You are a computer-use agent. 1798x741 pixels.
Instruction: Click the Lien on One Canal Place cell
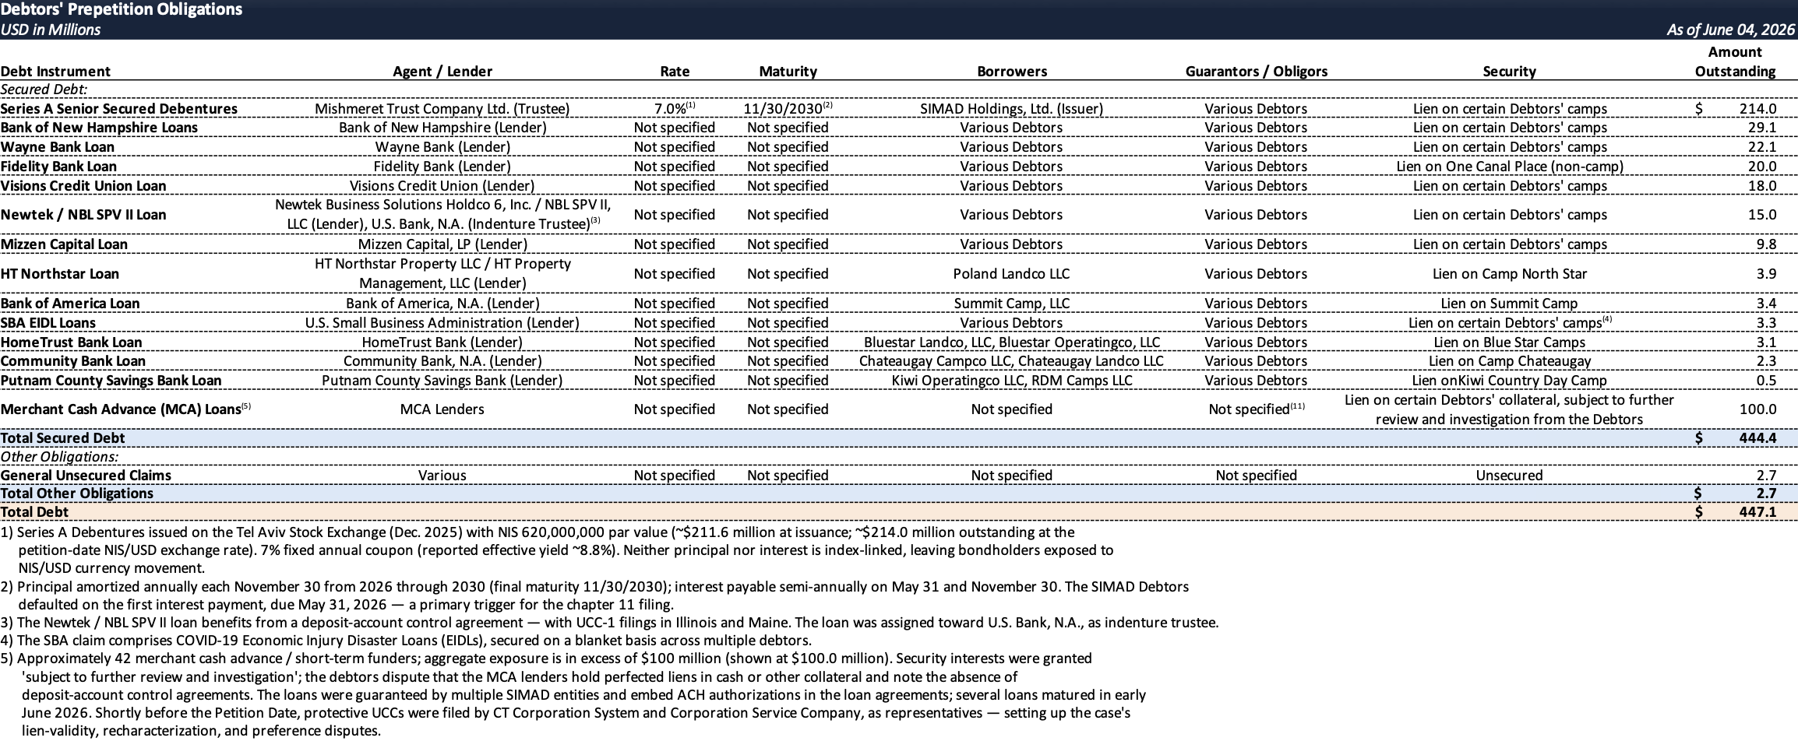[1509, 167]
